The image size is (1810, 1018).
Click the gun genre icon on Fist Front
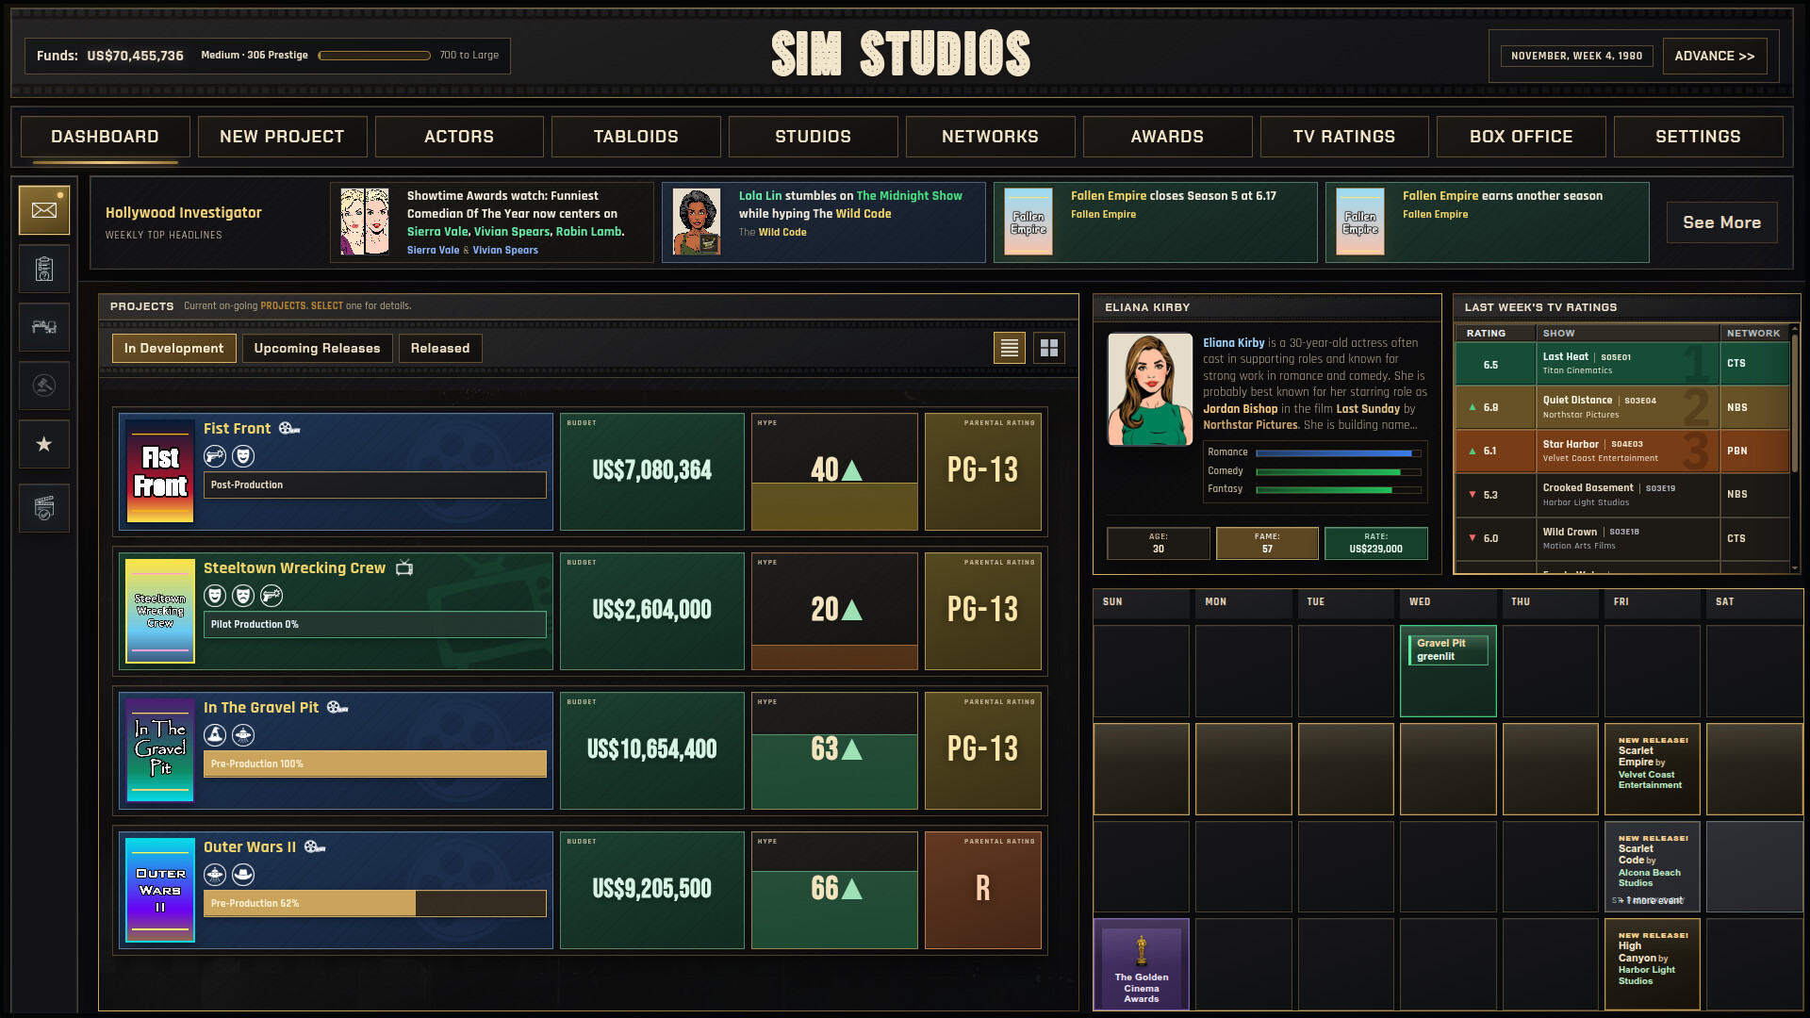[215, 456]
